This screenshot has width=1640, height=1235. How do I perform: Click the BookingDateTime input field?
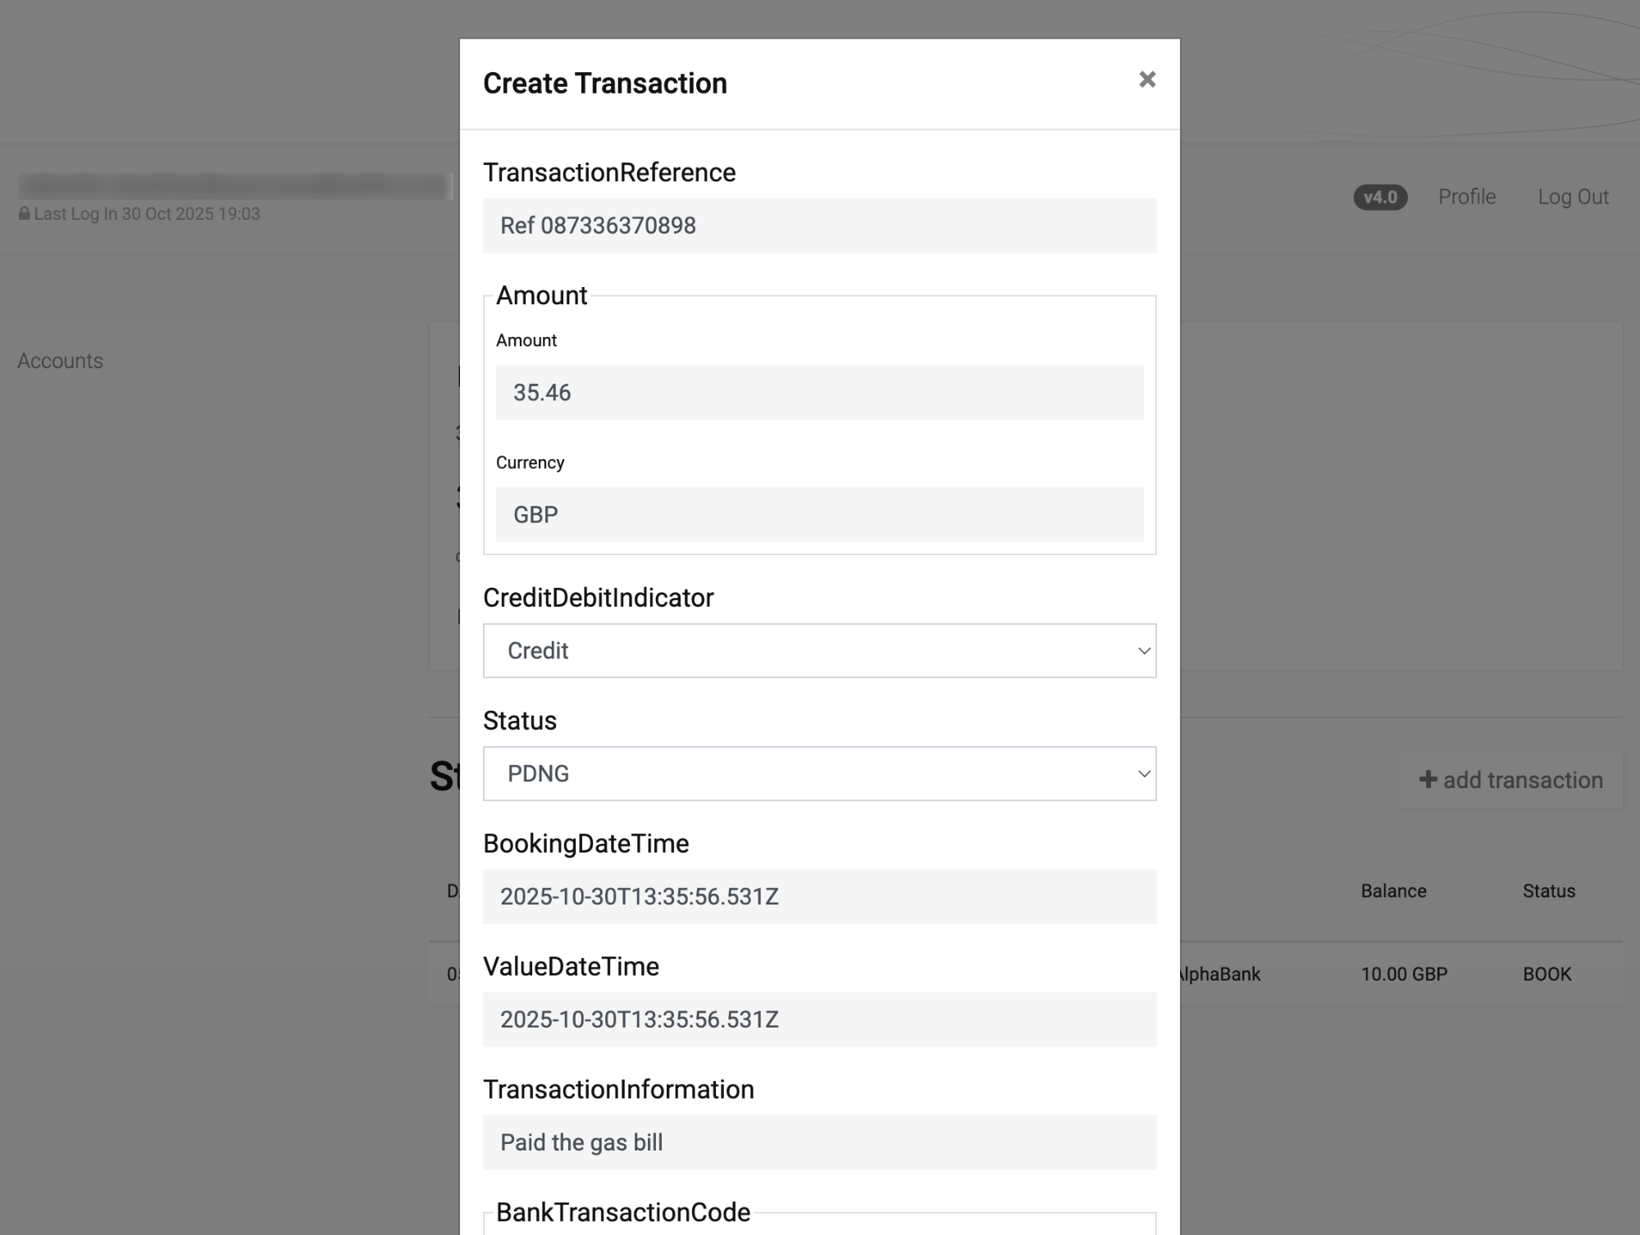[819, 897]
